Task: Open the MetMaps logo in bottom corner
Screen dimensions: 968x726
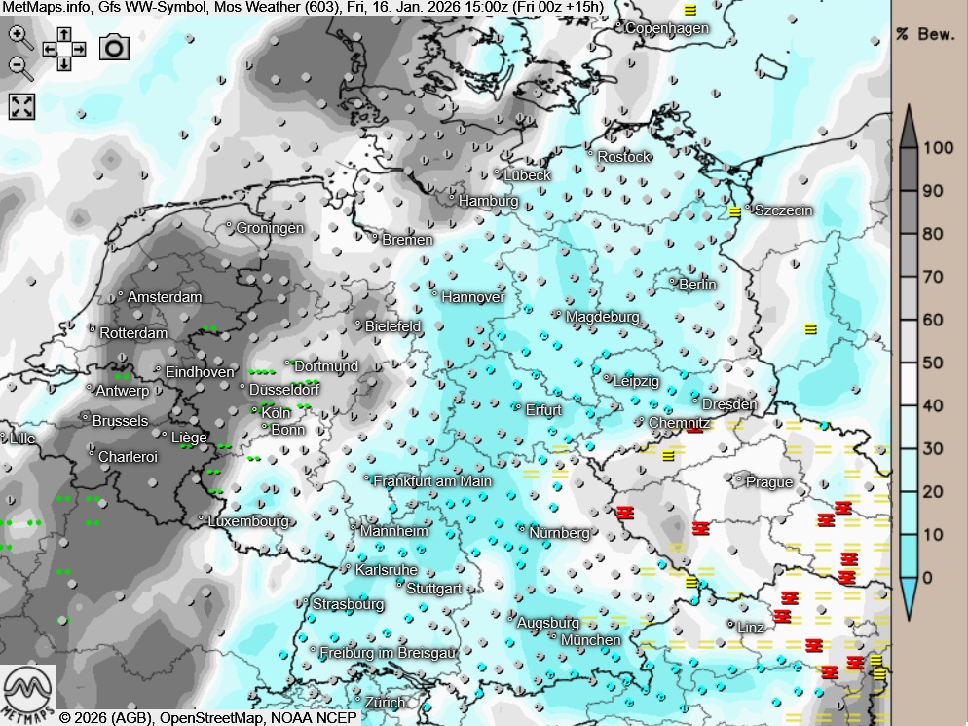Action: (x=28, y=693)
